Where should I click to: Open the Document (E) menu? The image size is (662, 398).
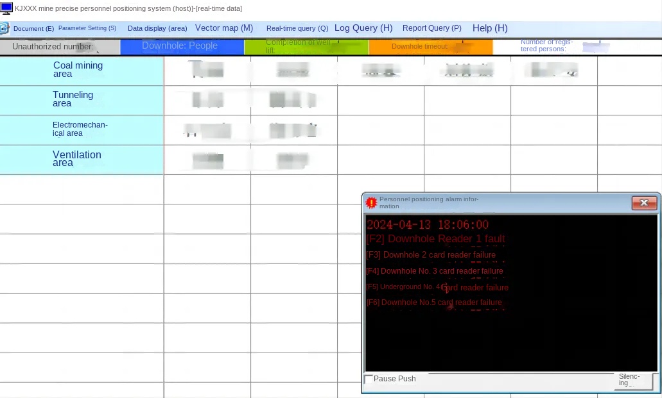point(34,29)
